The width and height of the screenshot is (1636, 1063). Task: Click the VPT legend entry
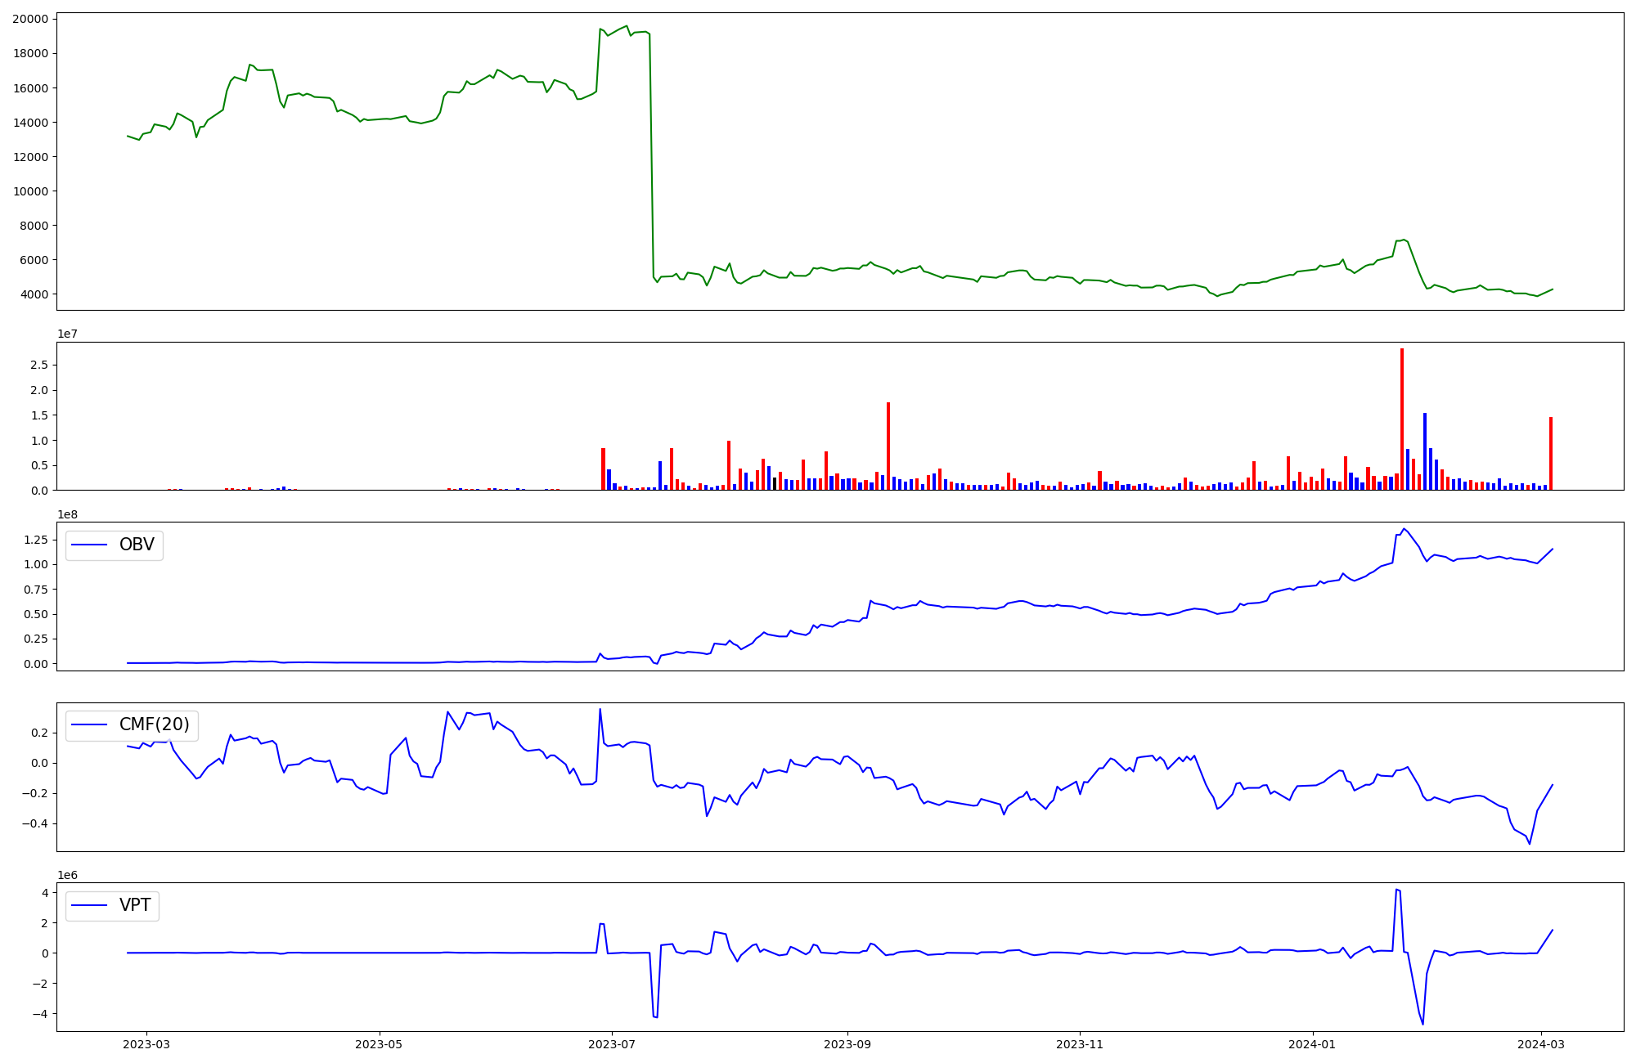(135, 905)
